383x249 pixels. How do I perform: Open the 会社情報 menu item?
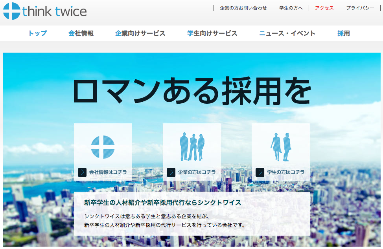[x=81, y=33]
